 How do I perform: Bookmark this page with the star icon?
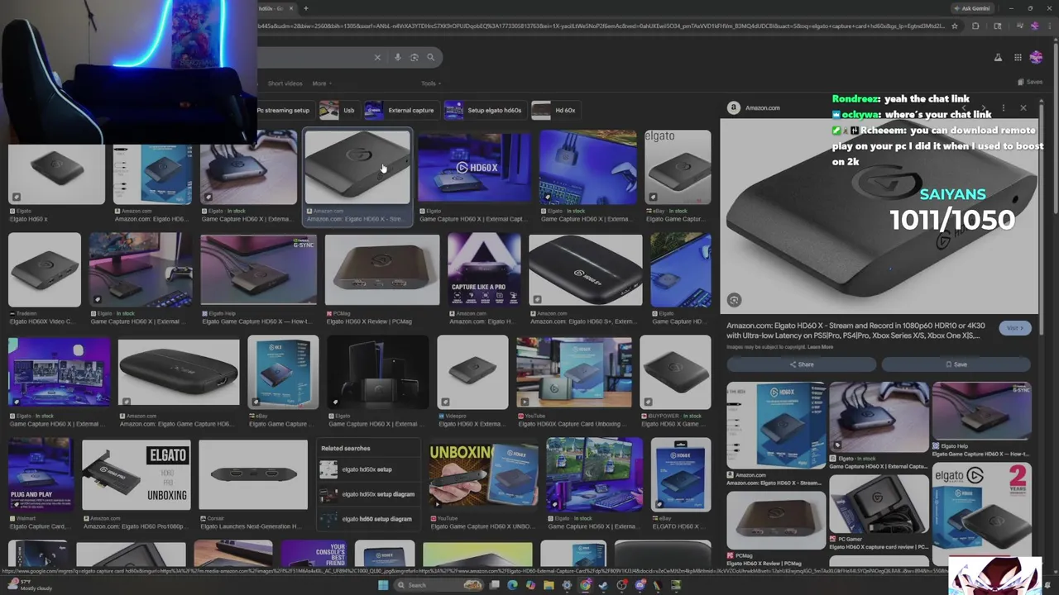tap(955, 26)
